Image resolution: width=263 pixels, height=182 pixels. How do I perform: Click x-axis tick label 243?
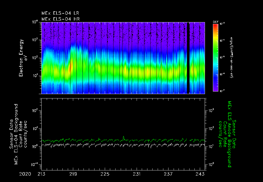(200, 174)
